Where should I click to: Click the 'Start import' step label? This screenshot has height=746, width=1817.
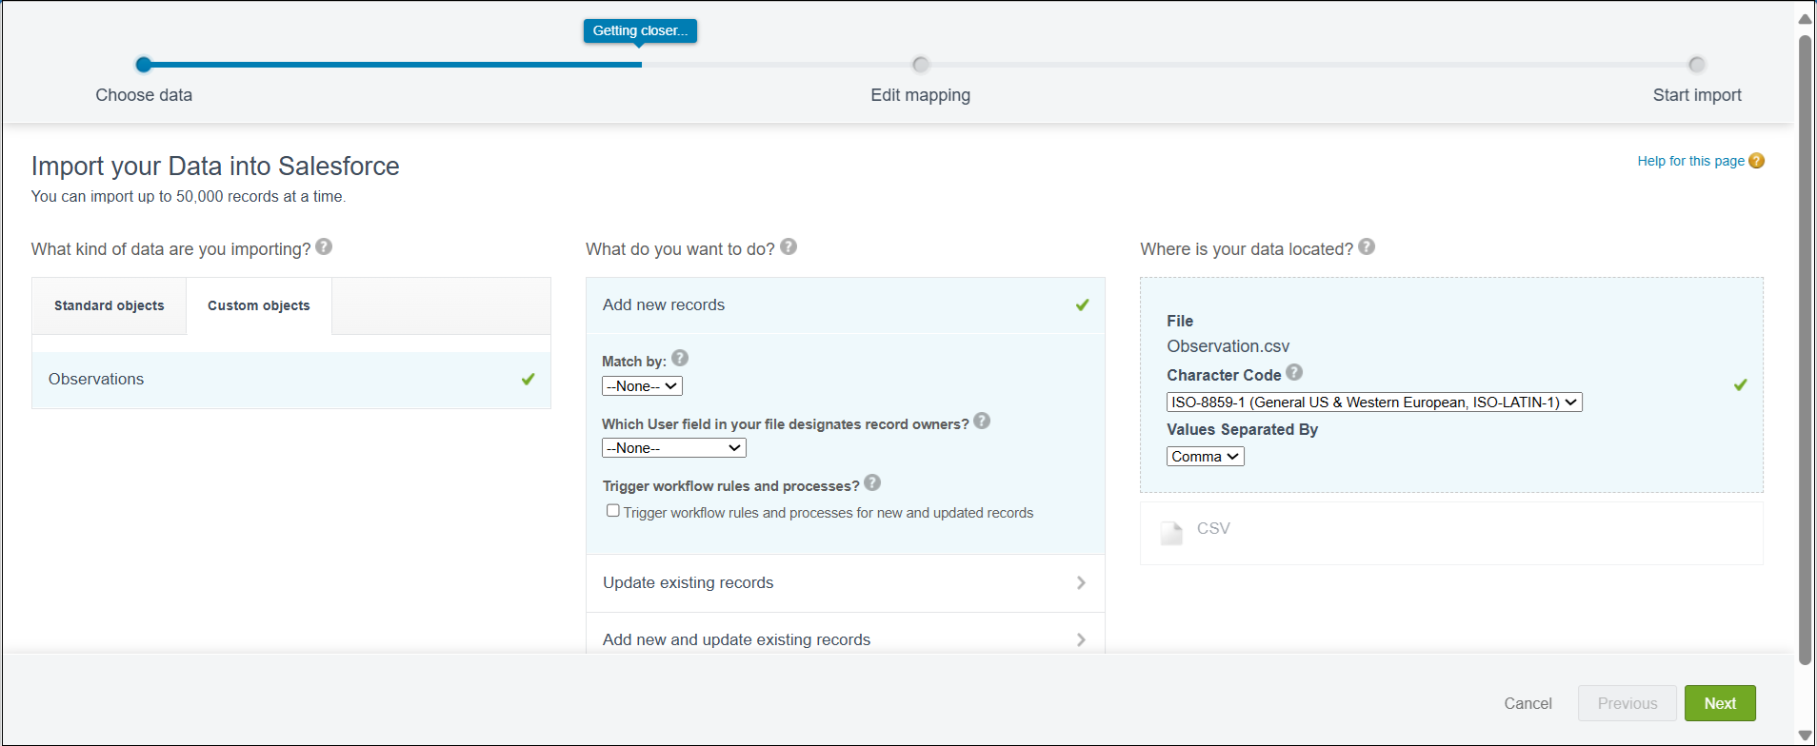[x=1697, y=95]
